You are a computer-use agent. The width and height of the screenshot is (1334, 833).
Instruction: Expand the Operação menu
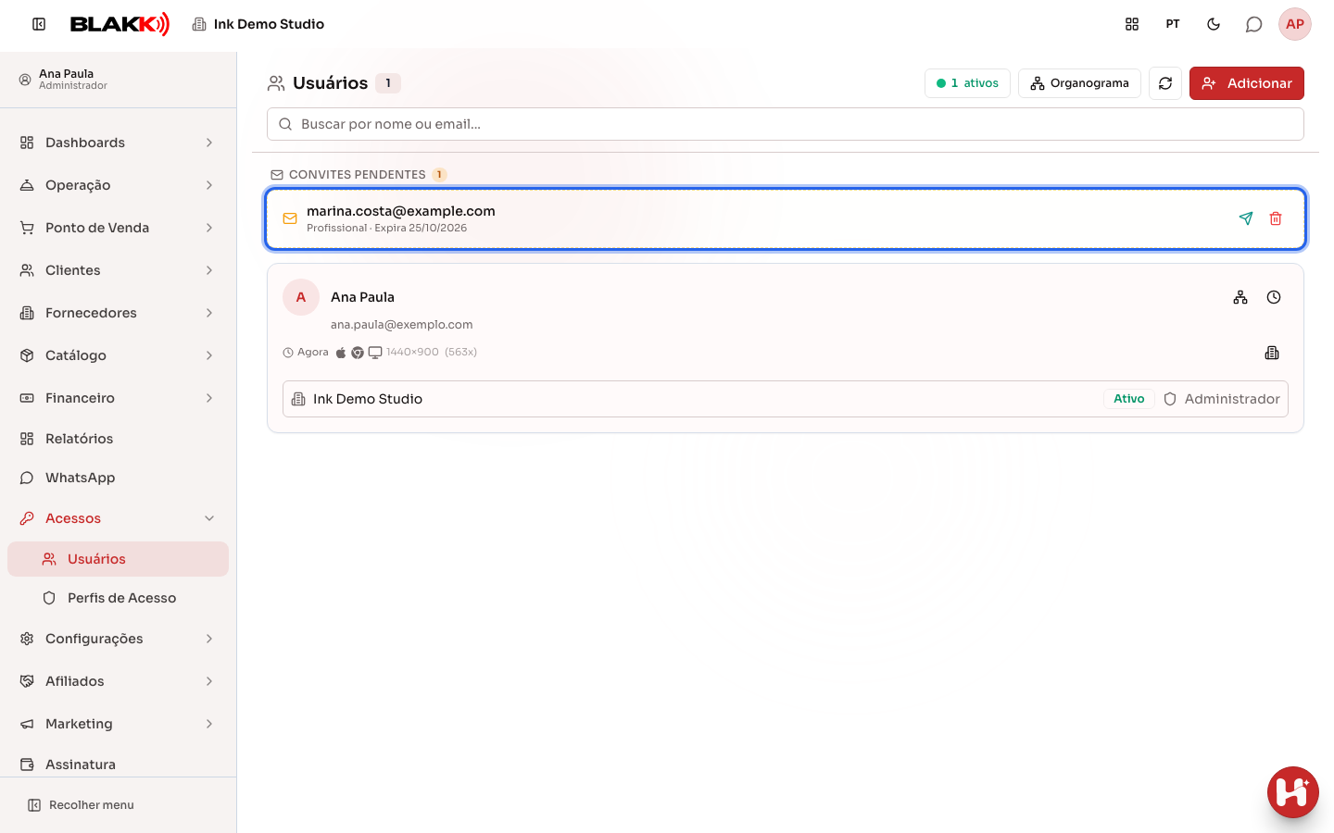pos(118,185)
